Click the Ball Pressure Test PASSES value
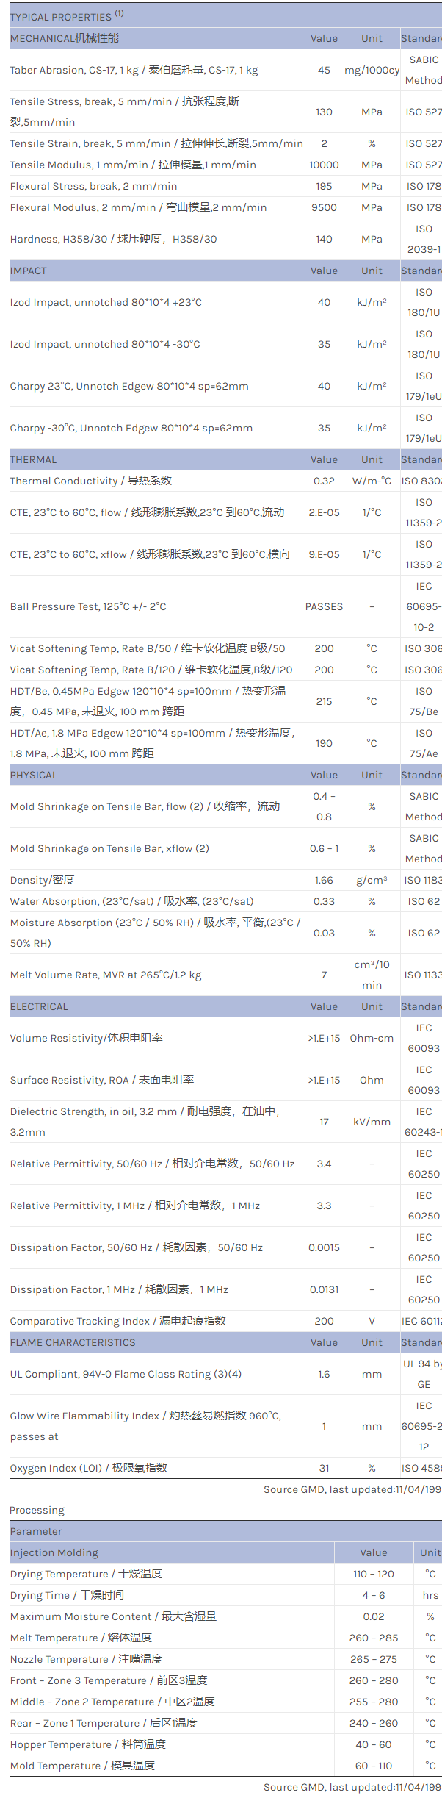The width and height of the screenshot is (442, 1798). (x=324, y=607)
